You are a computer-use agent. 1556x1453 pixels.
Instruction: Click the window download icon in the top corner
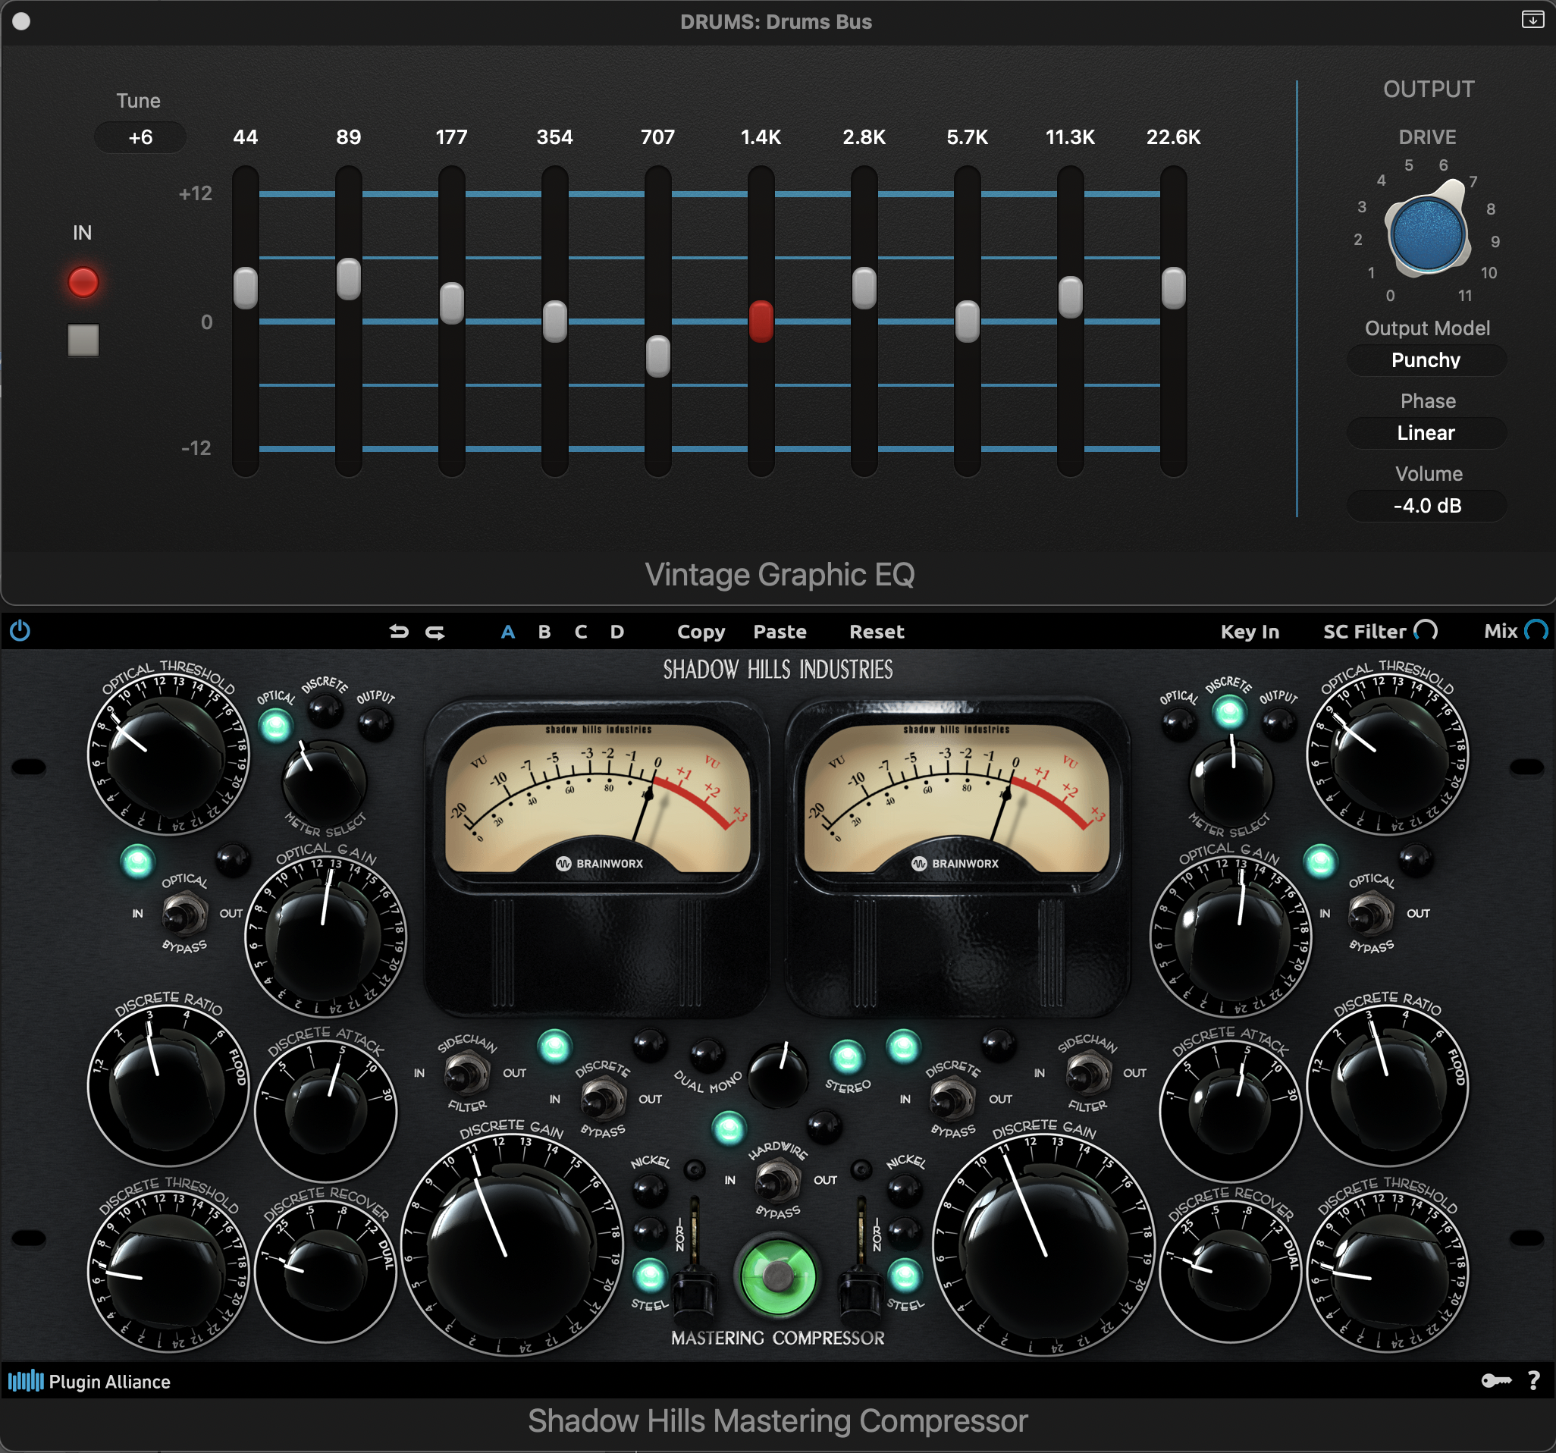(x=1532, y=20)
